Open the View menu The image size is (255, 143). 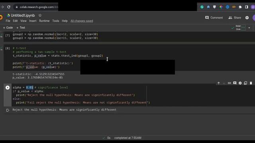click(24, 21)
